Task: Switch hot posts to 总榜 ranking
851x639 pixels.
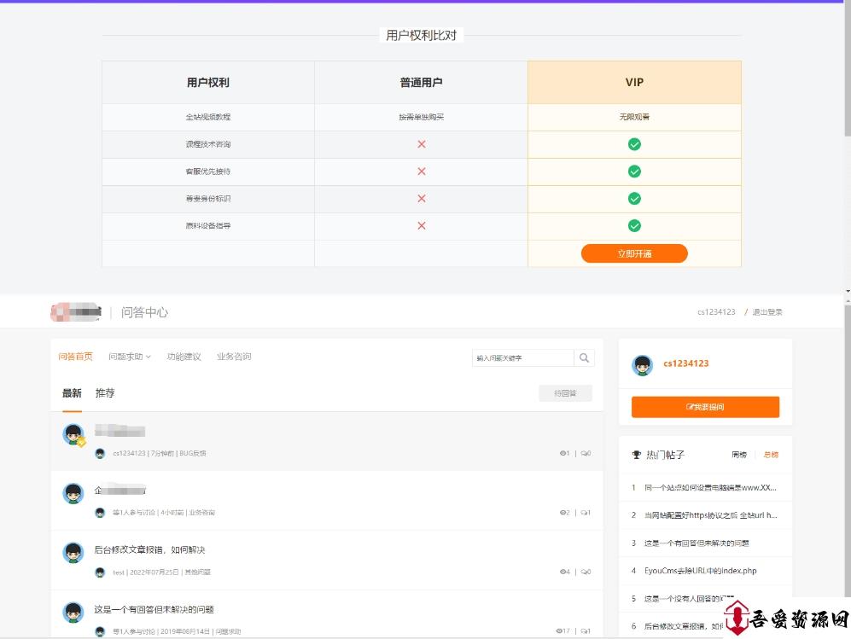Action: (771, 455)
